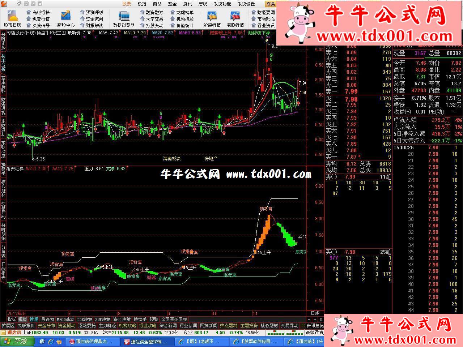Screen dimensions: 463x347
Task: Open 沪深行情 market quotes icon
Action: click(x=212, y=18)
